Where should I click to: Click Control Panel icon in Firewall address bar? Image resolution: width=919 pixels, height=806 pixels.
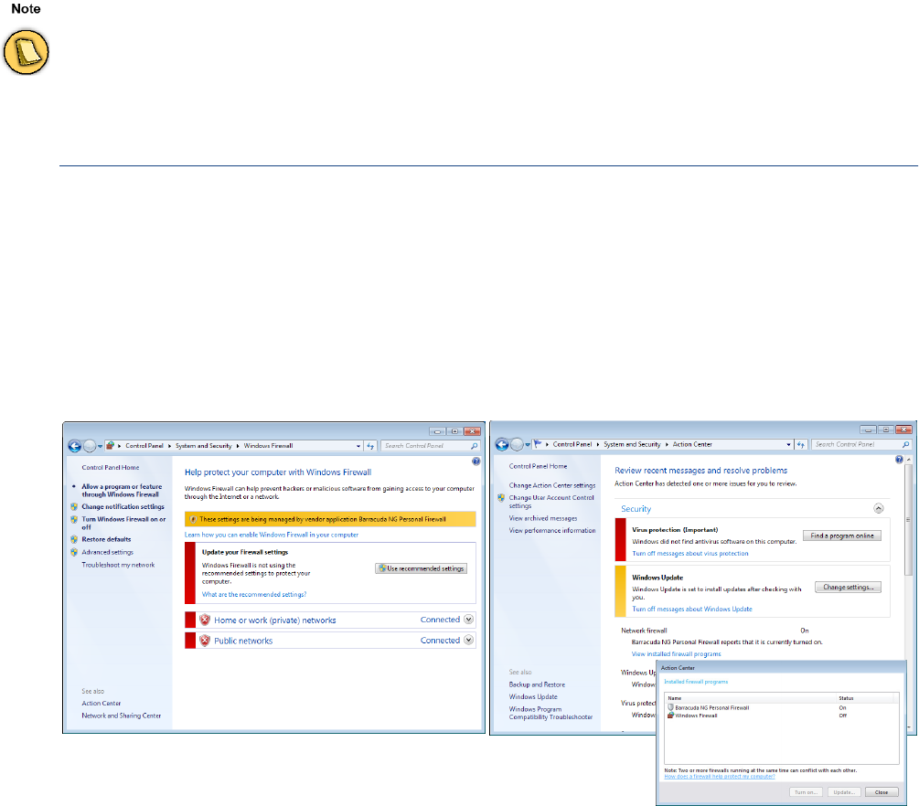110,446
